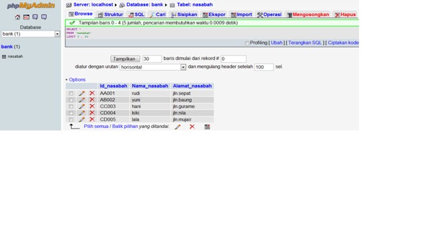Open the phpMyAdmin documentation icon
Viewport: 441px width, 248px height.
tap(35, 17)
